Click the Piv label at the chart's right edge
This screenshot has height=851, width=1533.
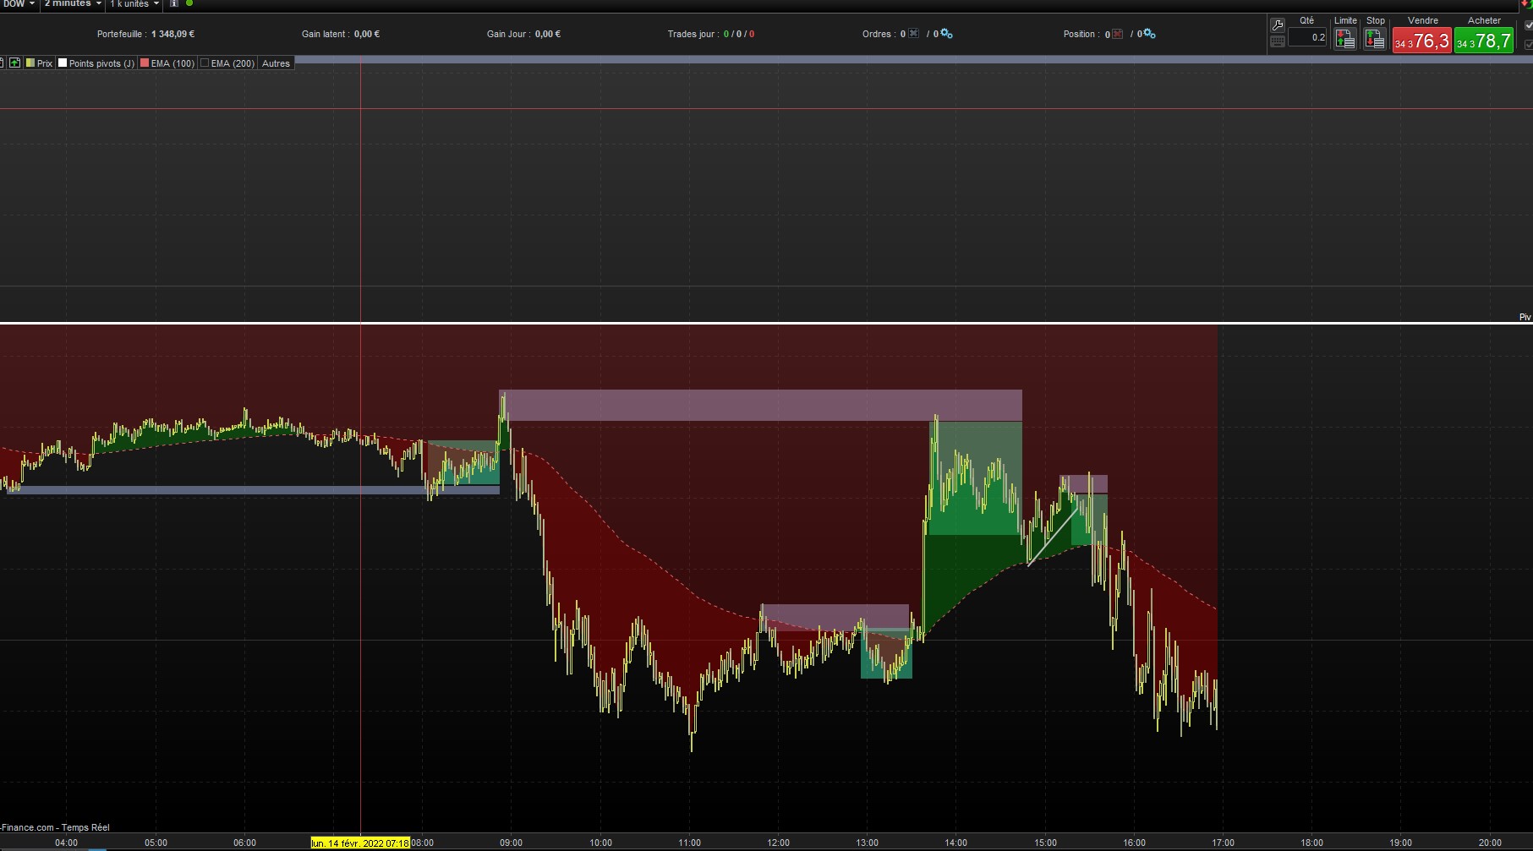1525,318
